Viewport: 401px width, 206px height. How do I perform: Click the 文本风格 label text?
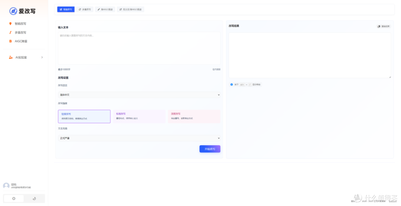[x=63, y=128]
